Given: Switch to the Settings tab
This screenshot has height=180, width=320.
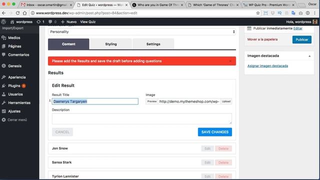Looking at the screenshot, I should (x=153, y=44).
